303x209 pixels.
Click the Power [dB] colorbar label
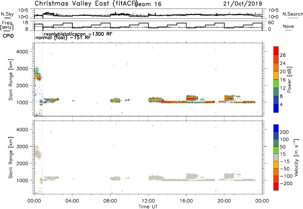[x=289, y=80]
